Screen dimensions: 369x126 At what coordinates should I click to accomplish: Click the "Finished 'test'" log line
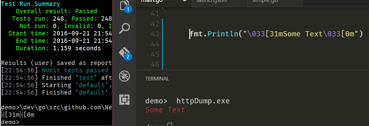point(57,78)
